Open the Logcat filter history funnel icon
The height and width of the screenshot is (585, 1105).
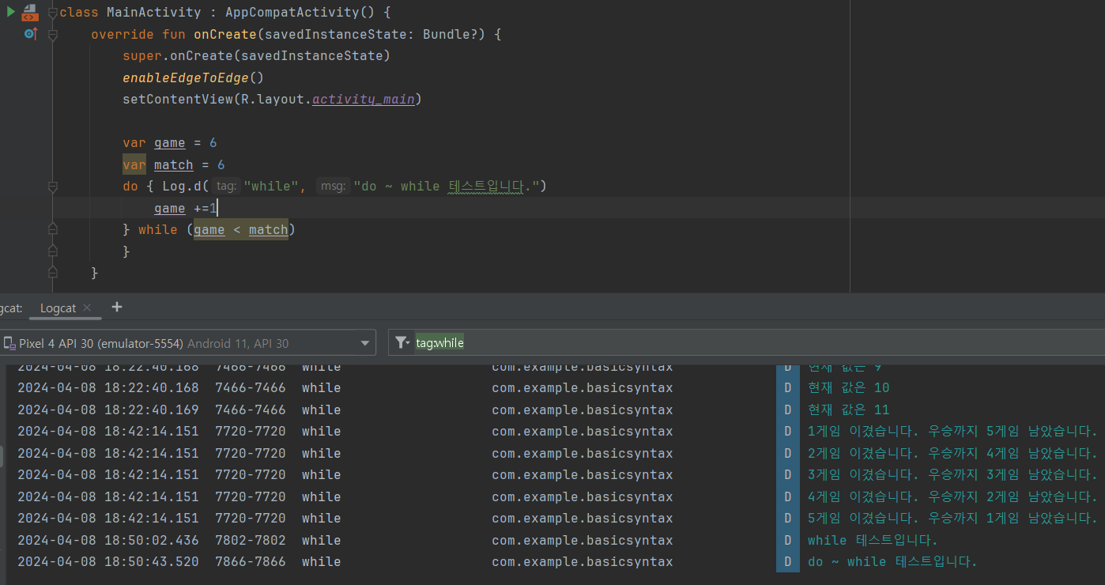click(402, 342)
